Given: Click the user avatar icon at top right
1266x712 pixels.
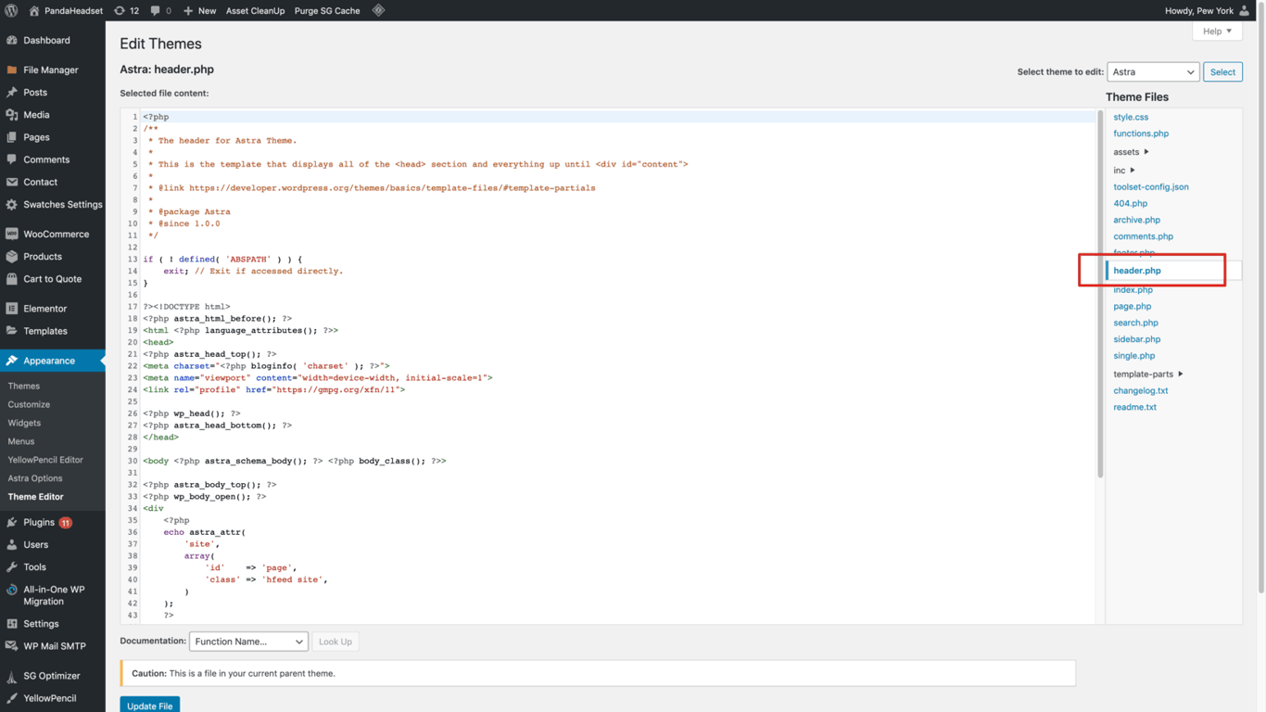Looking at the screenshot, I should [1244, 10].
